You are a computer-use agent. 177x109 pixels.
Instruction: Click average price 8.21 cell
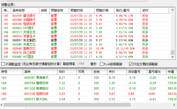pyautogui.click(x=62, y=77)
